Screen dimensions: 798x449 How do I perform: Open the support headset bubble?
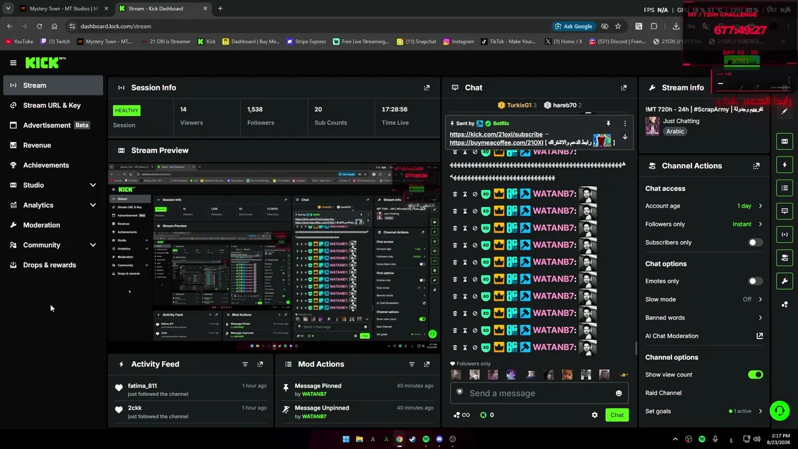pyautogui.click(x=779, y=410)
